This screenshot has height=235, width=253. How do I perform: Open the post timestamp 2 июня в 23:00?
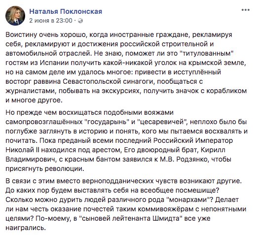pos(51,21)
